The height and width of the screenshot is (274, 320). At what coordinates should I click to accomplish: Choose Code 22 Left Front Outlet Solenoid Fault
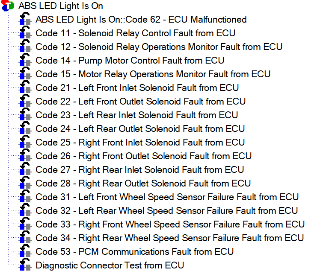coord(141,102)
